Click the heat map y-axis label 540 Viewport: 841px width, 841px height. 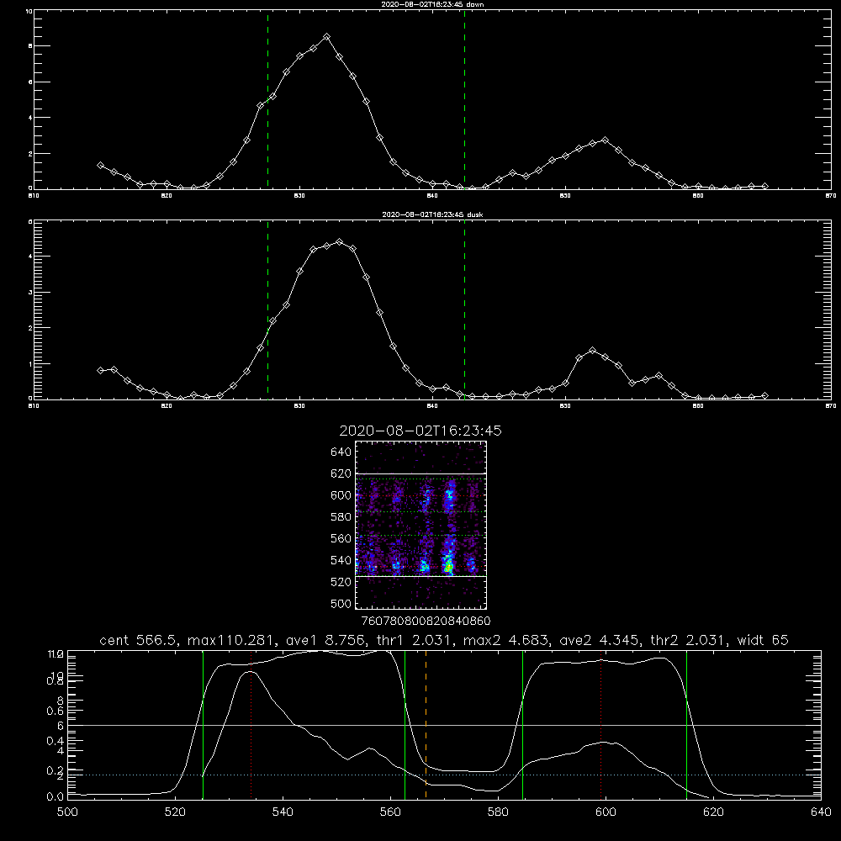[341, 560]
